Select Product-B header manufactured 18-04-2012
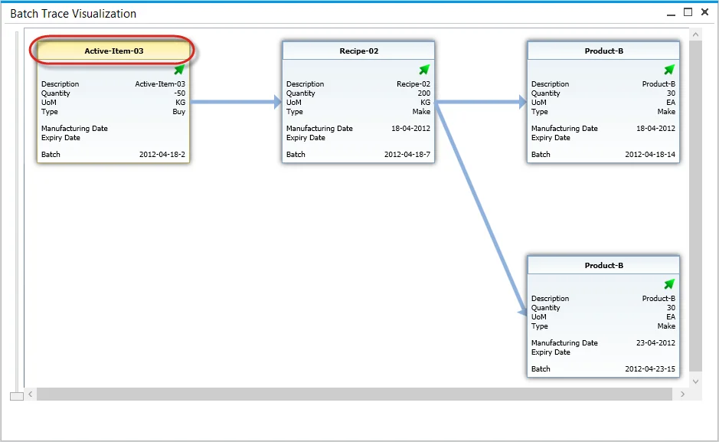The height and width of the screenshot is (442, 719). click(603, 51)
